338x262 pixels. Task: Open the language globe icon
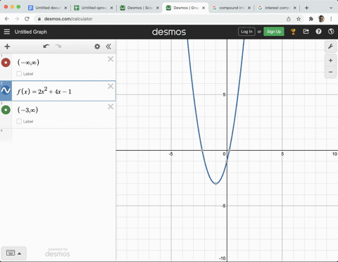(x=331, y=32)
